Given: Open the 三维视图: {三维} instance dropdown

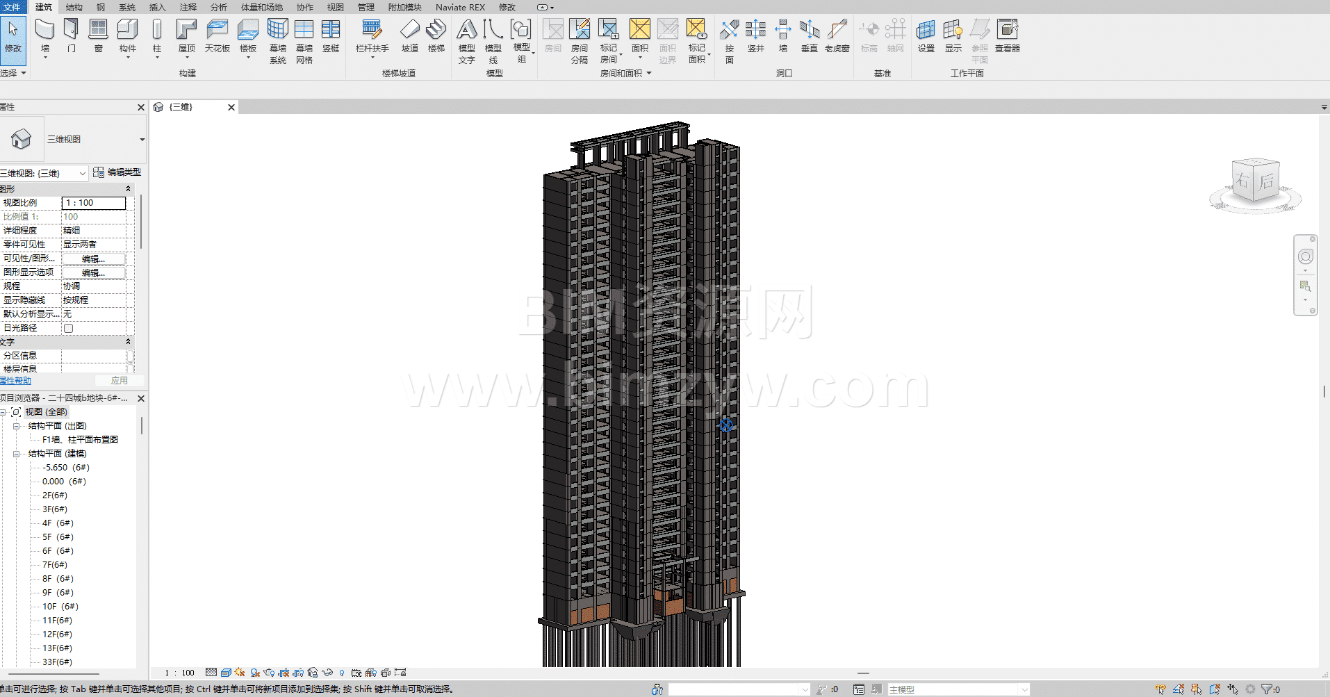Looking at the screenshot, I should [x=83, y=173].
